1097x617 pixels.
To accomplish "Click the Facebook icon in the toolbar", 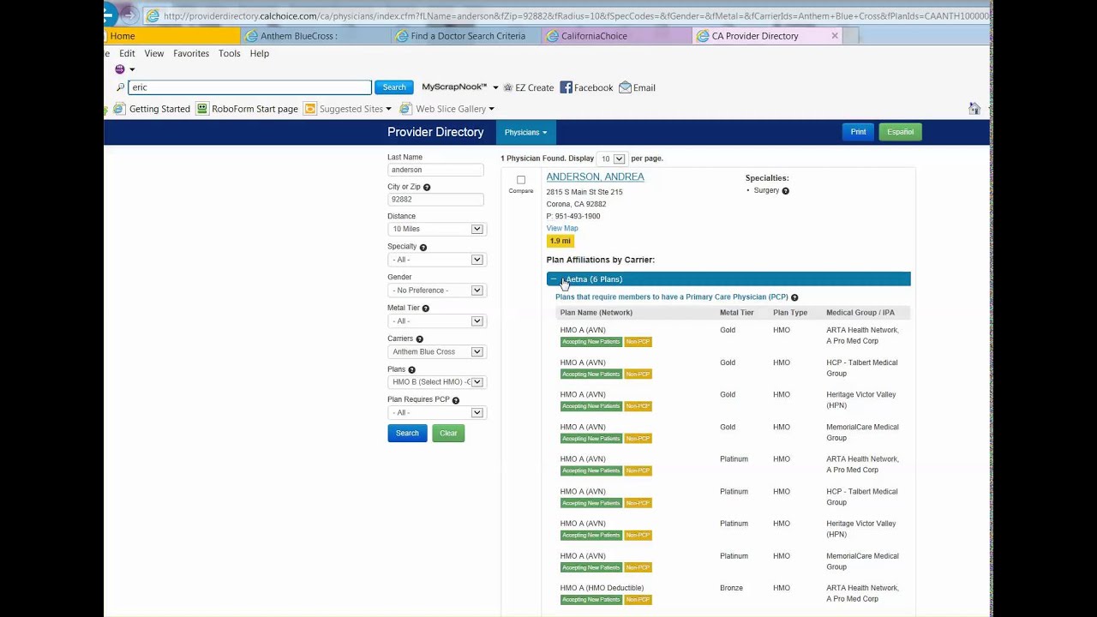I will 566,87.
